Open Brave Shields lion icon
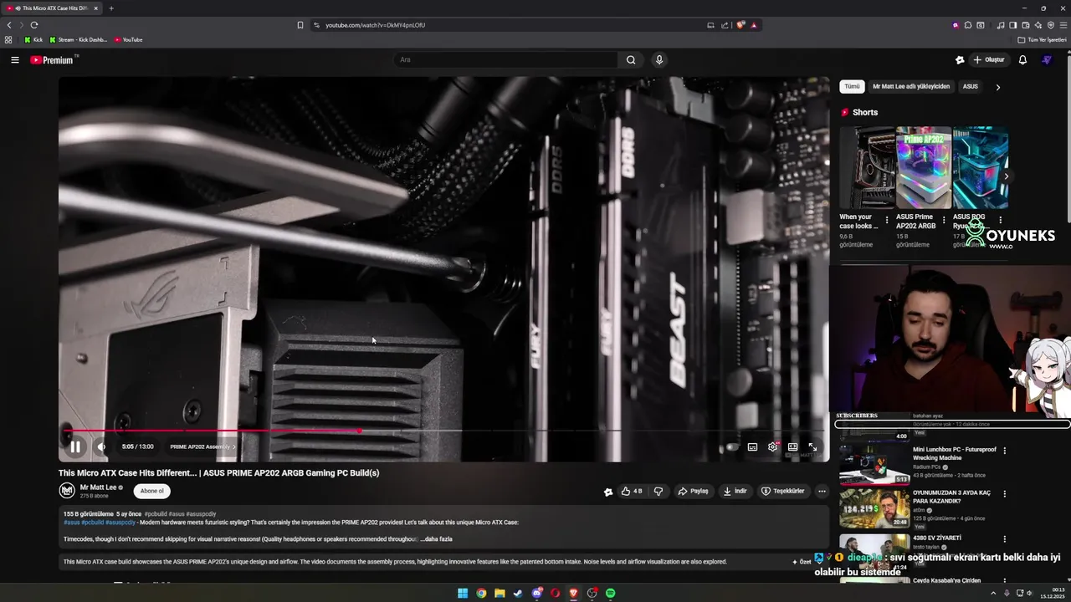1071x602 pixels. [x=740, y=25]
